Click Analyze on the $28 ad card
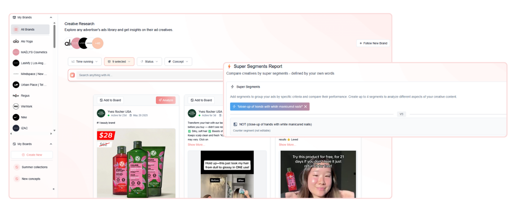516x212 pixels. pos(166,100)
